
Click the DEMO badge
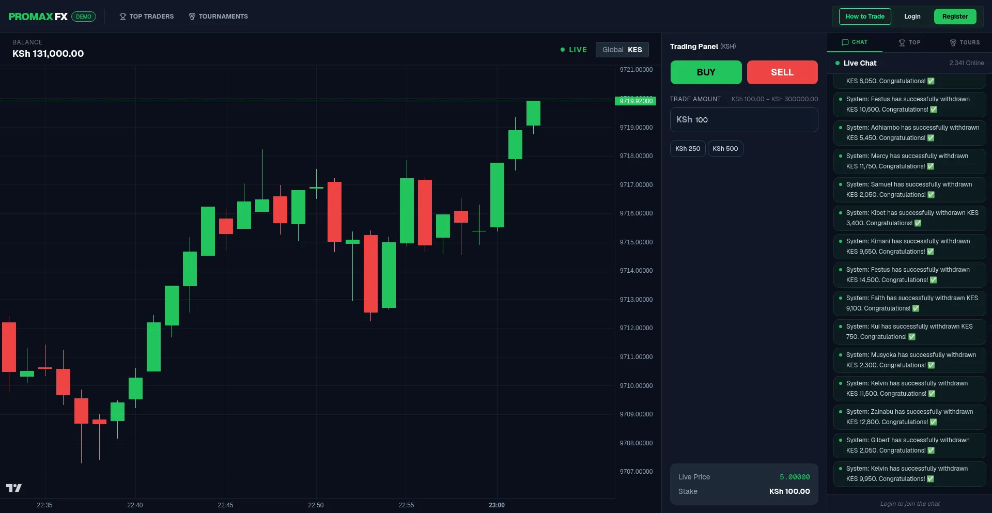[x=84, y=17]
